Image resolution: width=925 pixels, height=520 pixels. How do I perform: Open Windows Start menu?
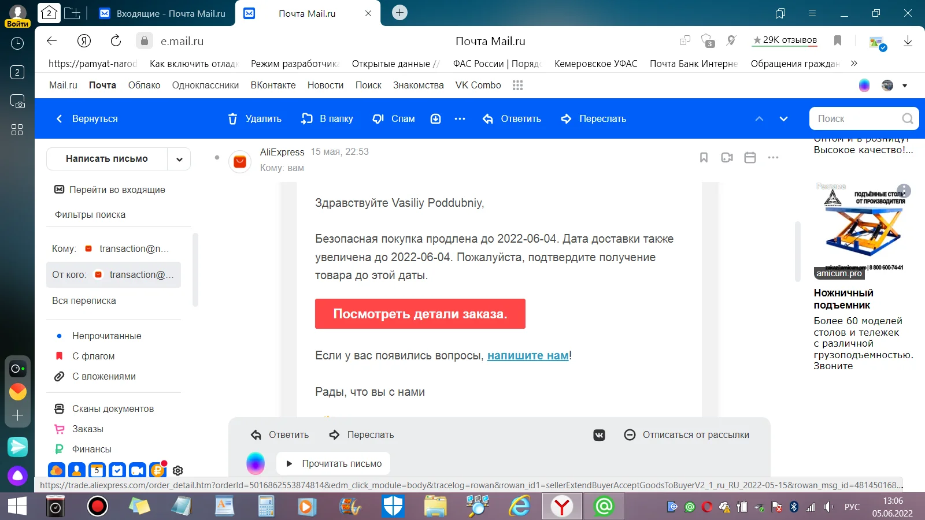pyautogui.click(x=17, y=506)
